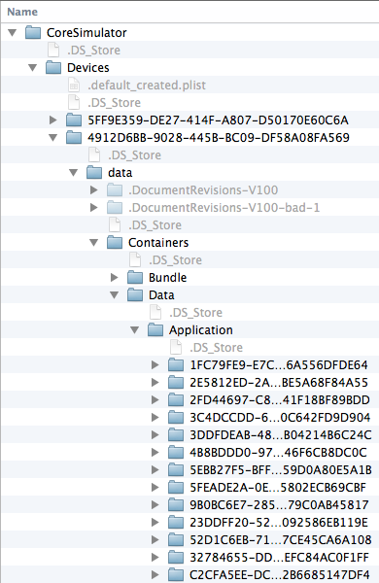Click the CoreSimulator folder icon

pos(33,33)
